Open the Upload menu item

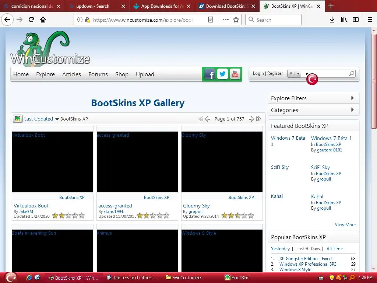pyautogui.click(x=145, y=74)
